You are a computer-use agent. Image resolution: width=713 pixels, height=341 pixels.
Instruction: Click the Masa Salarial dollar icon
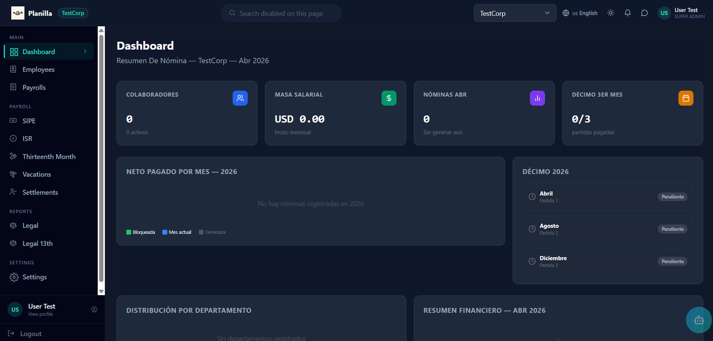click(389, 98)
